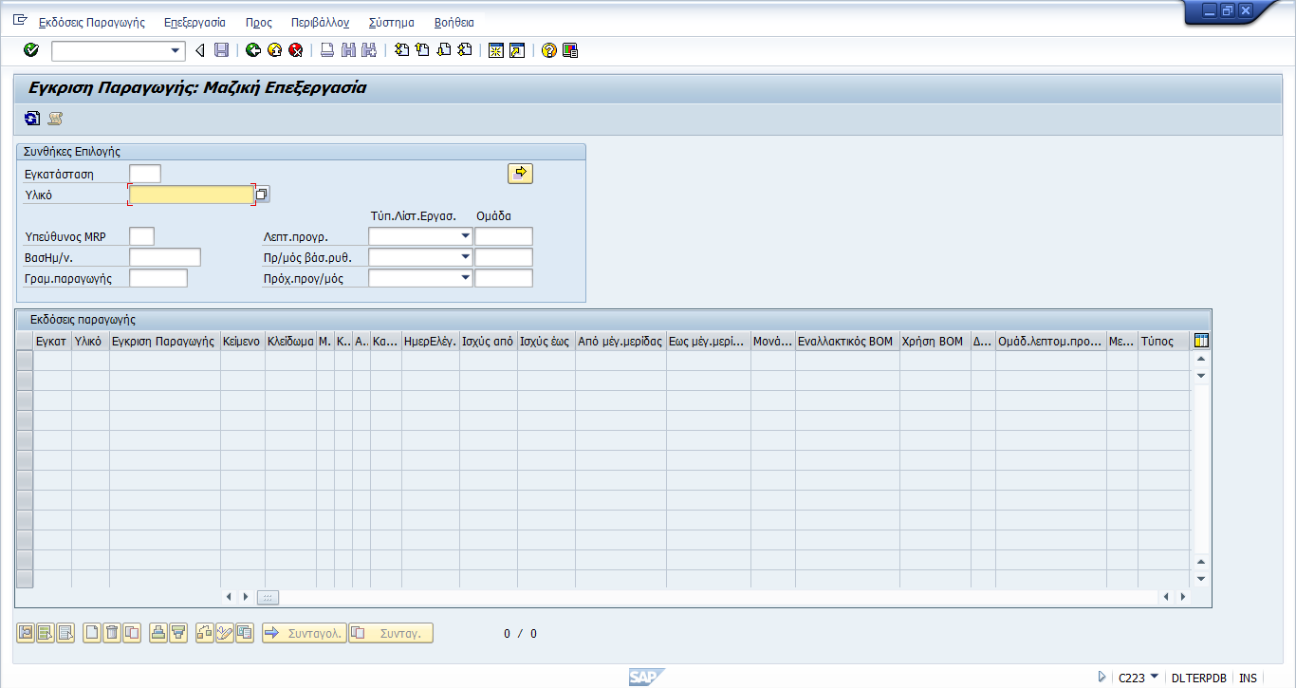1296x688 pixels.
Task: Click the Generate Shortcut icon
Action: (x=517, y=50)
